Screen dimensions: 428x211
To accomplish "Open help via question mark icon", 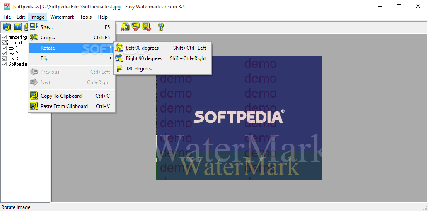I will pyautogui.click(x=161, y=27).
